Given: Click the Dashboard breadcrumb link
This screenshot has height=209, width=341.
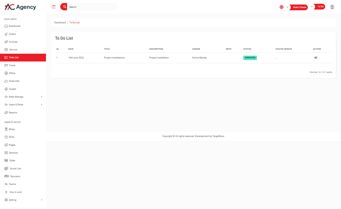Looking at the screenshot, I should pyautogui.click(x=60, y=23).
